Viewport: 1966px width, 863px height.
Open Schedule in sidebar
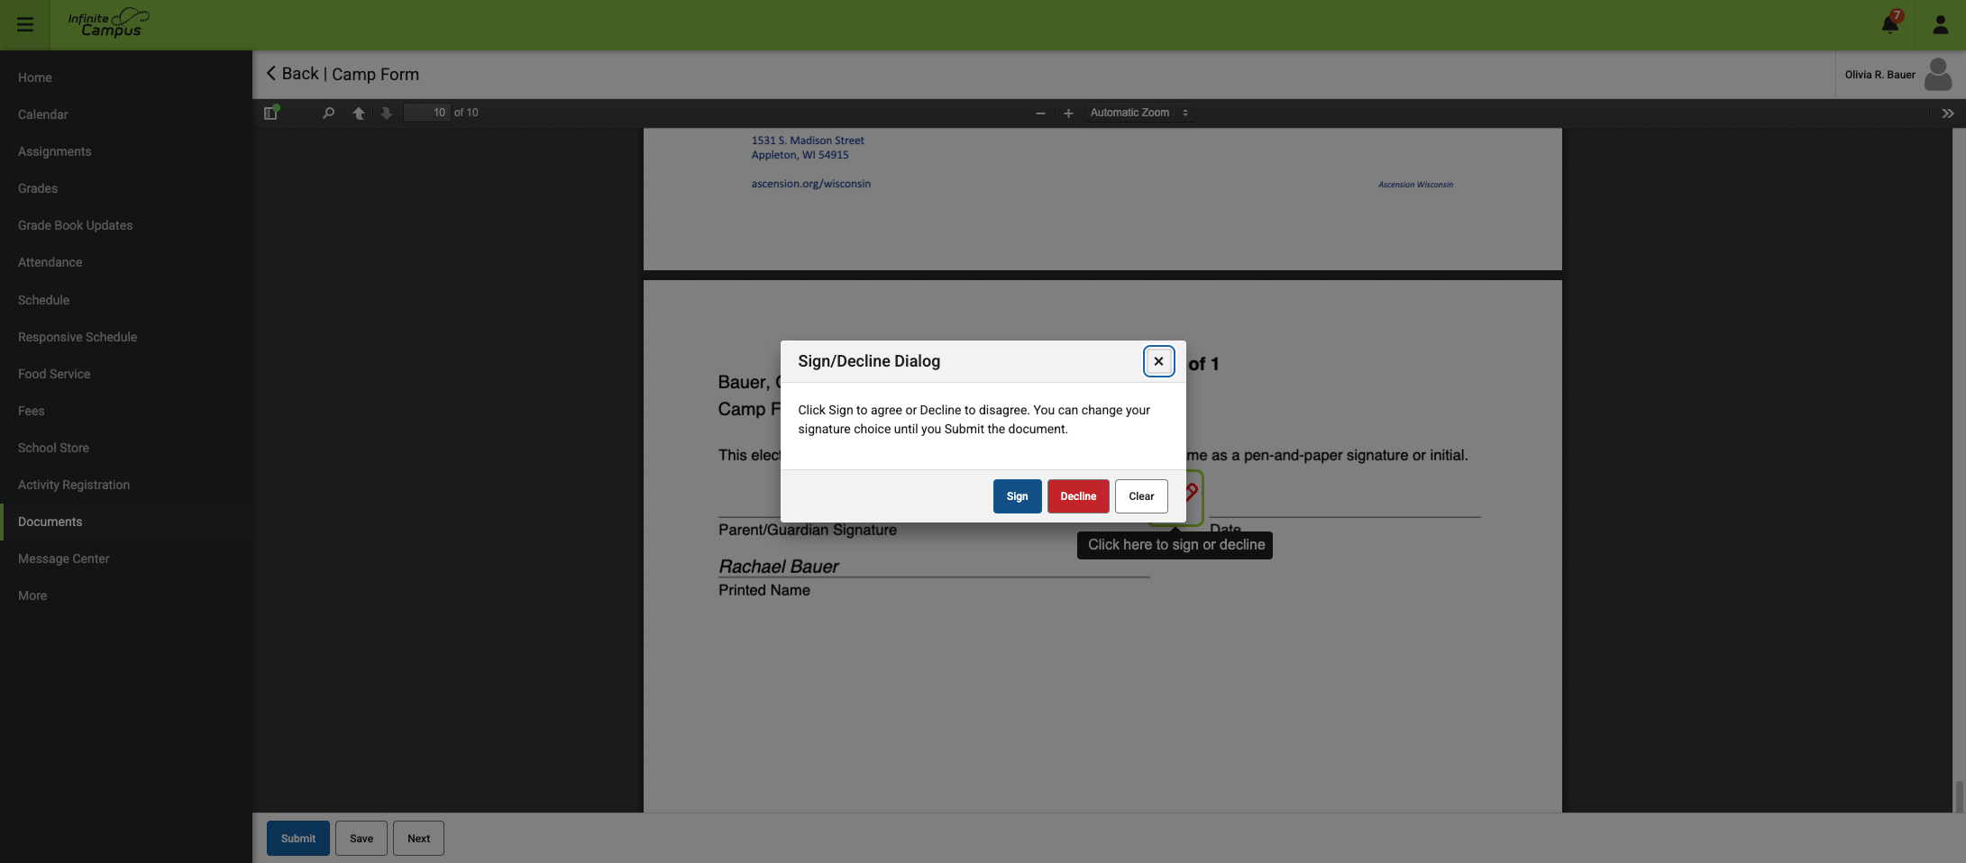[126, 300]
